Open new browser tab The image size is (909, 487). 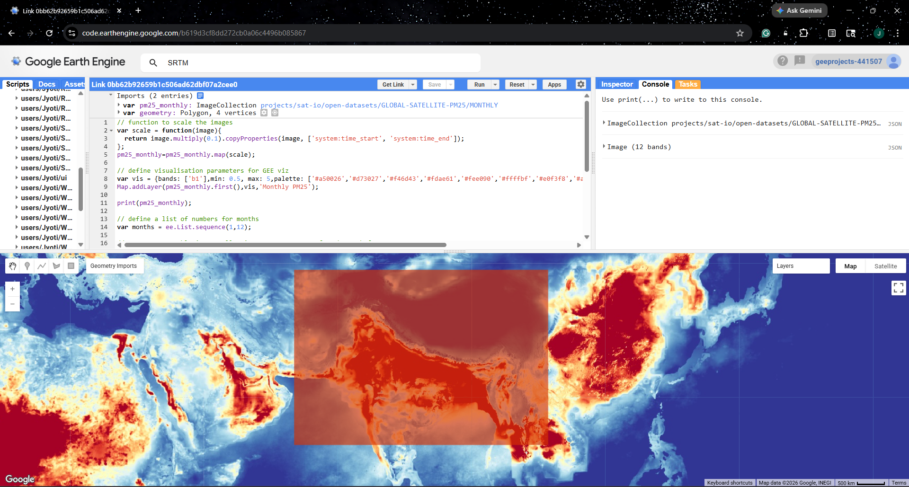(138, 10)
